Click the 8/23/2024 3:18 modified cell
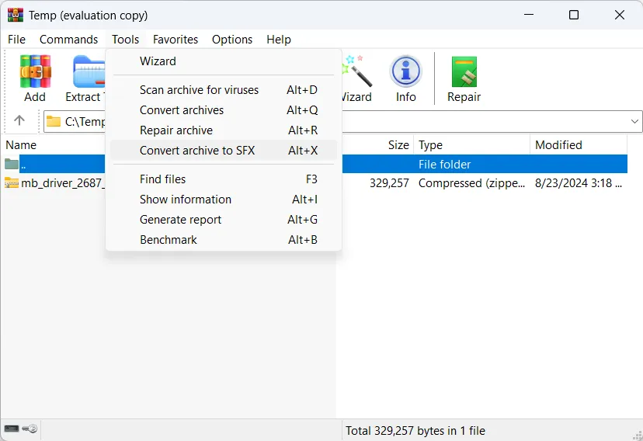The width and height of the screenshot is (643, 441). pos(579,182)
